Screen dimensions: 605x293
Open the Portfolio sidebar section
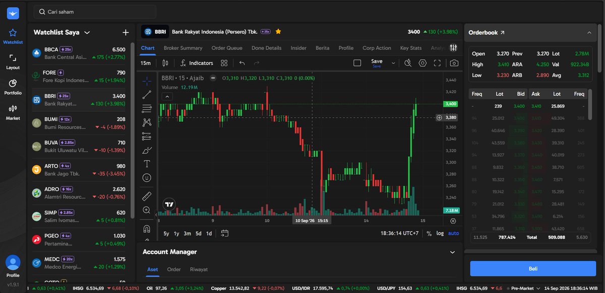point(13,87)
